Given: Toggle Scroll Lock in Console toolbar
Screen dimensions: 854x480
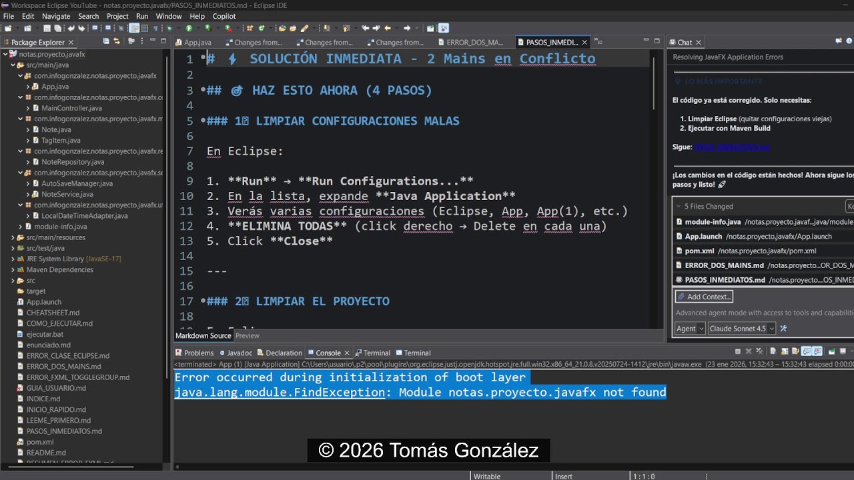Looking at the screenshot, I should point(785,351).
